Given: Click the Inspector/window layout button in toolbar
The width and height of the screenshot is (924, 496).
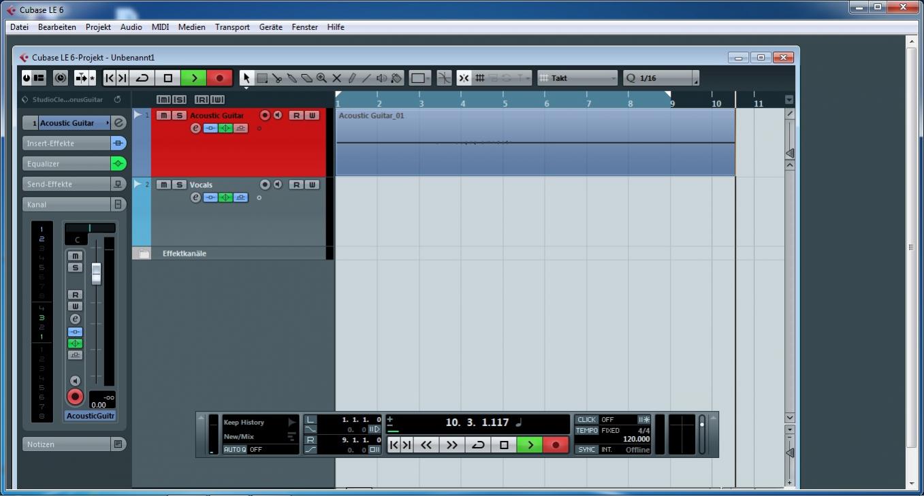Looking at the screenshot, I should click(39, 78).
